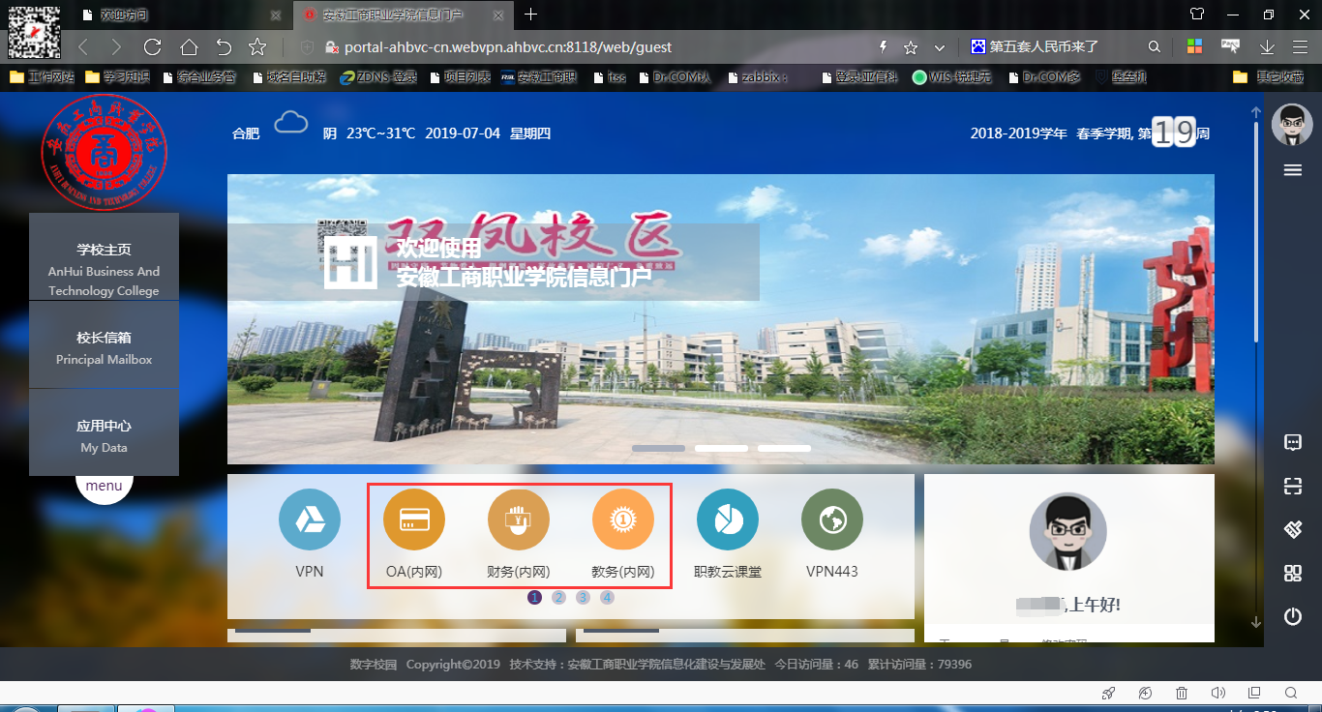This screenshot has width=1322, height=712.
Task: Click the user avatar in the right sidebar
Action: click(1292, 124)
